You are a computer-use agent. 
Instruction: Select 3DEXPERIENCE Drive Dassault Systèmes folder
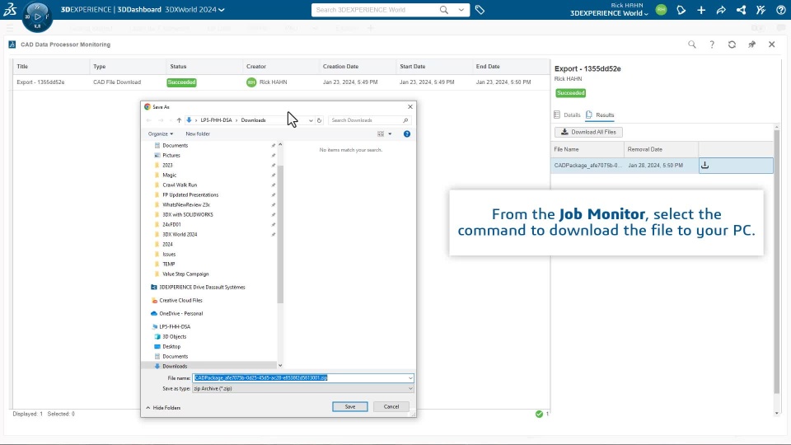(198, 287)
